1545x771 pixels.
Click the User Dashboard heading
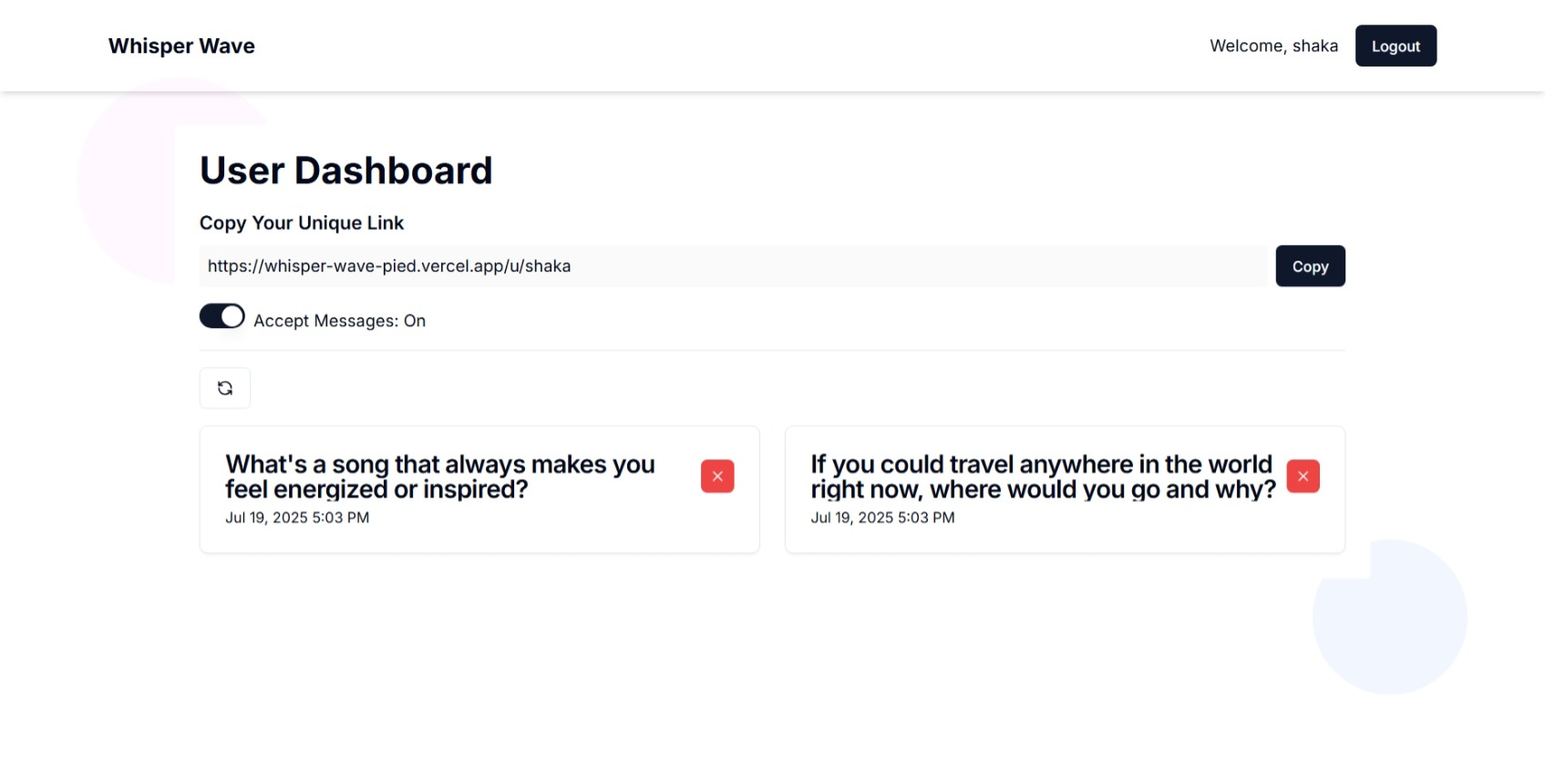click(x=345, y=170)
